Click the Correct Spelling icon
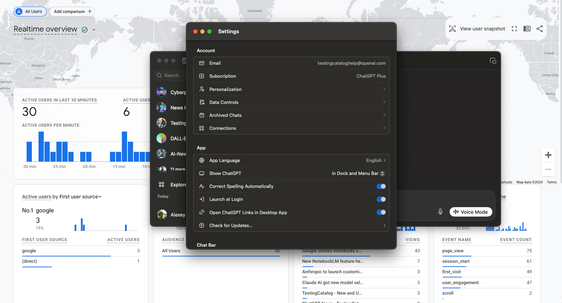Image resolution: width=562 pixels, height=303 pixels. [202, 186]
